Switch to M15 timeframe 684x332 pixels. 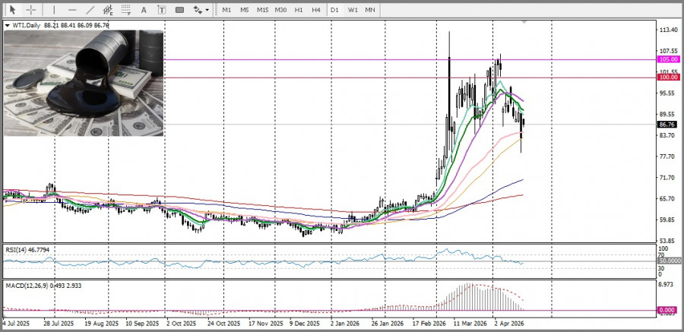click(262, 10)
